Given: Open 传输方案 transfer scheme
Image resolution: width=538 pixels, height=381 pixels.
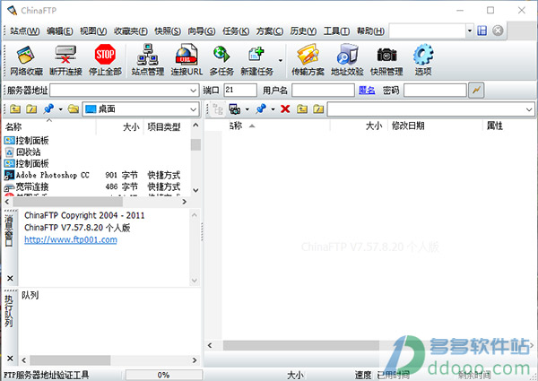Looking at the screenshot, I should point(308,61).
